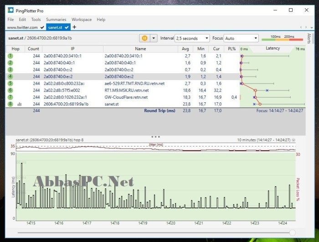Click the Avg column header

click(x=185, y=49)
